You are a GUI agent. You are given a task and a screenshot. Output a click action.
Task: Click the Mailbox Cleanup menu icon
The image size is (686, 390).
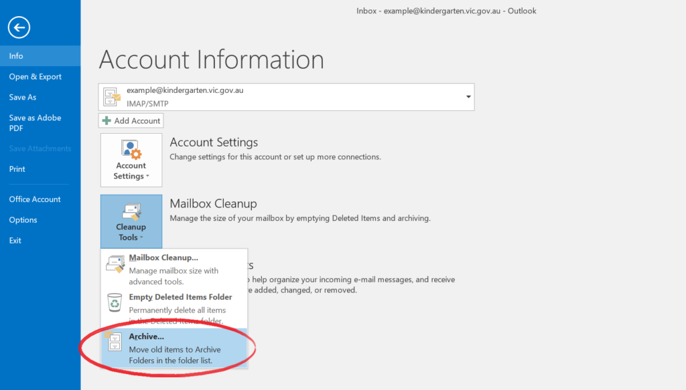(115, 264)
